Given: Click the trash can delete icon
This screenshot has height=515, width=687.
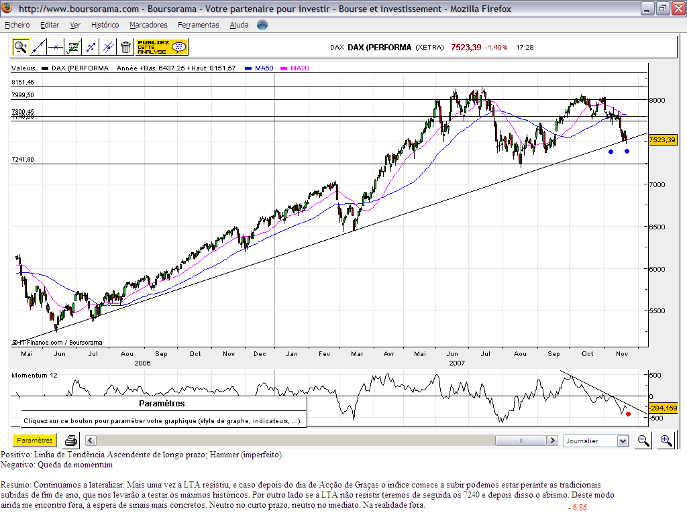Looking at the screenshot, I should tap(125, 47).
